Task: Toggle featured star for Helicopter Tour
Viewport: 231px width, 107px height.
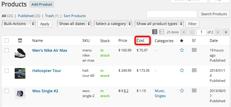Action: point(182,70)
